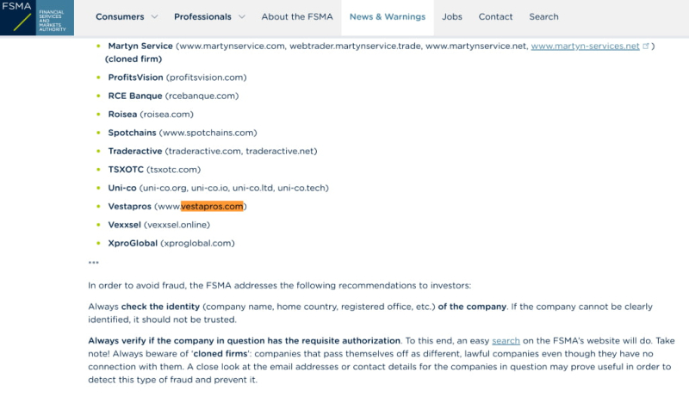
Task: Click the highlighted vestapros.com text
Action: point(212,207)
